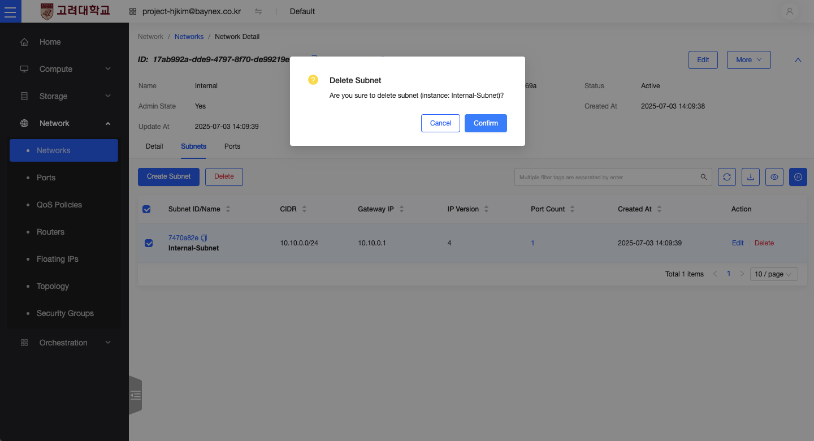The width and height of the screenshot is (814, 441).
Task: Pause auto-refresh of the table
Action: 798,177
